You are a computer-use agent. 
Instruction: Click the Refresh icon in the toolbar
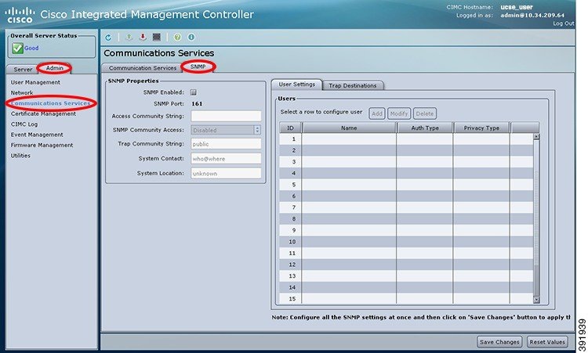click(x=108, y=37)
